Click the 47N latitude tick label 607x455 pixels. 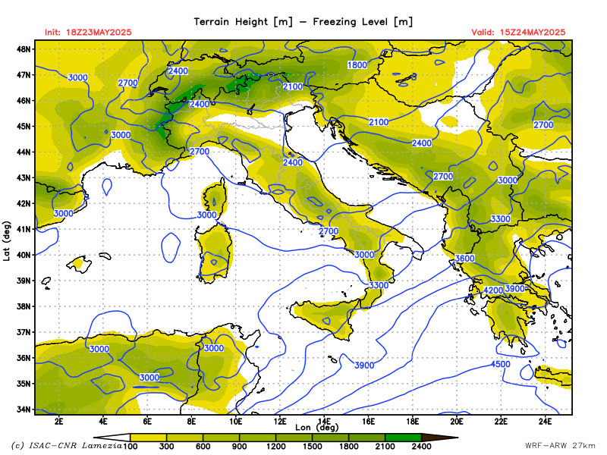[24, 74]
